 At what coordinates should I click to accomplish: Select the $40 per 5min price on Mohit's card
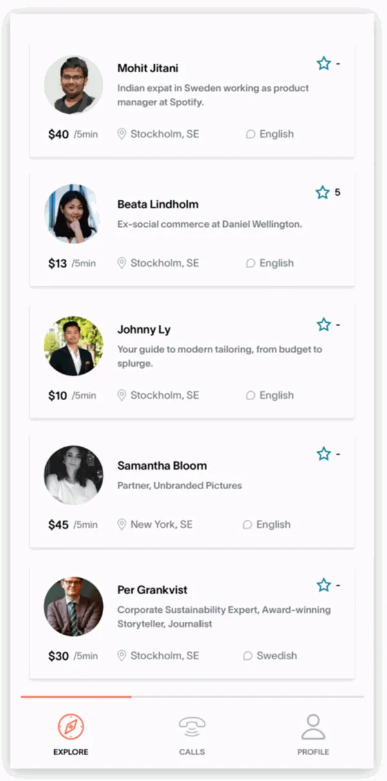(73, 134)
